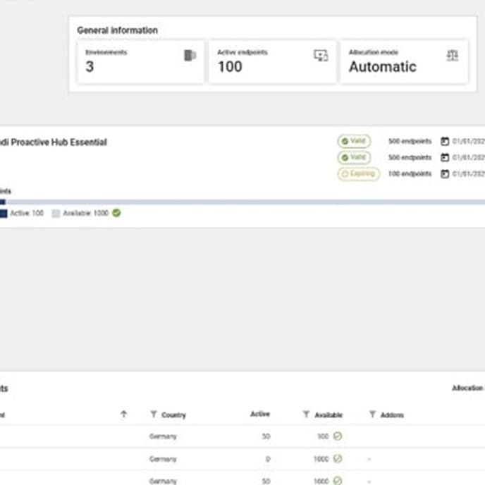Click the Addons column header
The image size is (485, 485).
point(392,415)
